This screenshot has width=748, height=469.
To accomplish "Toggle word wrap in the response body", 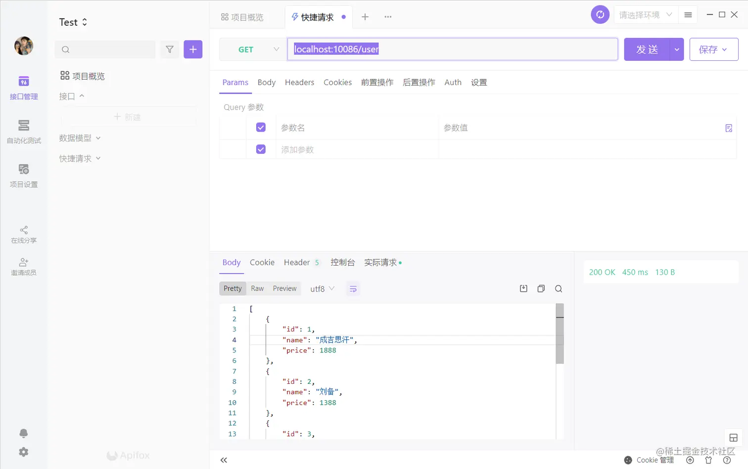I will pyautogui.click(x=353, y=289).
